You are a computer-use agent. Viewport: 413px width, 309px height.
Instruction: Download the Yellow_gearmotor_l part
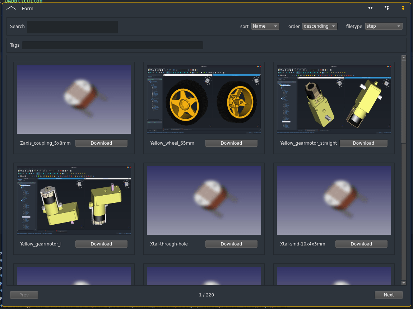101,244
